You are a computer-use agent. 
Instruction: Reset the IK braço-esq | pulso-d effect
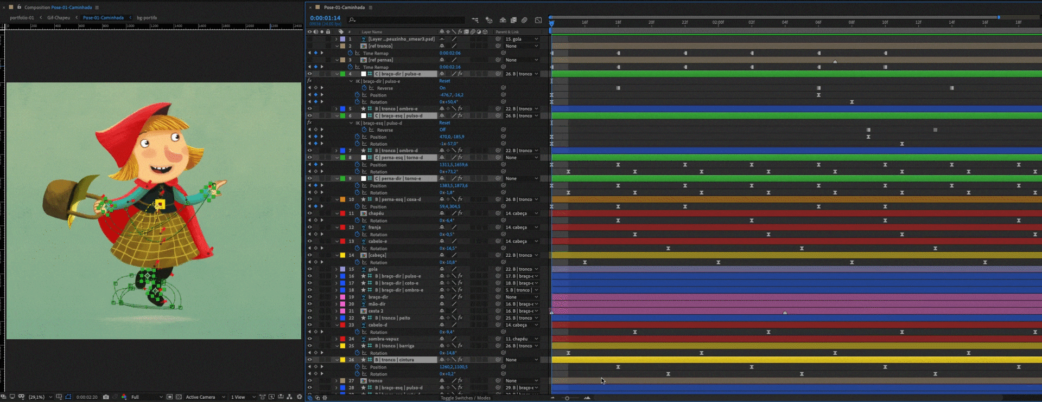pos(444,123)
